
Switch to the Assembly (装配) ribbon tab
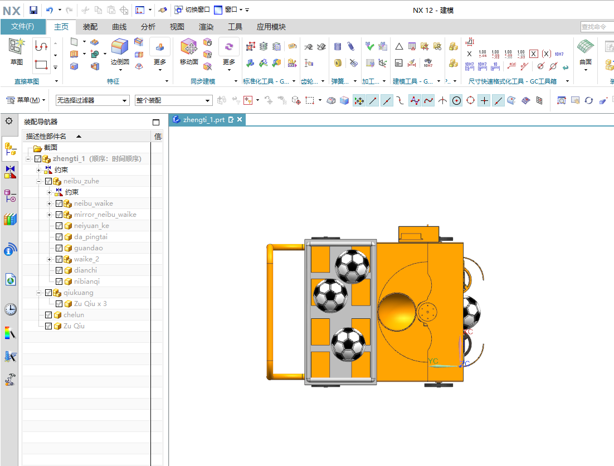click(90, 27)
